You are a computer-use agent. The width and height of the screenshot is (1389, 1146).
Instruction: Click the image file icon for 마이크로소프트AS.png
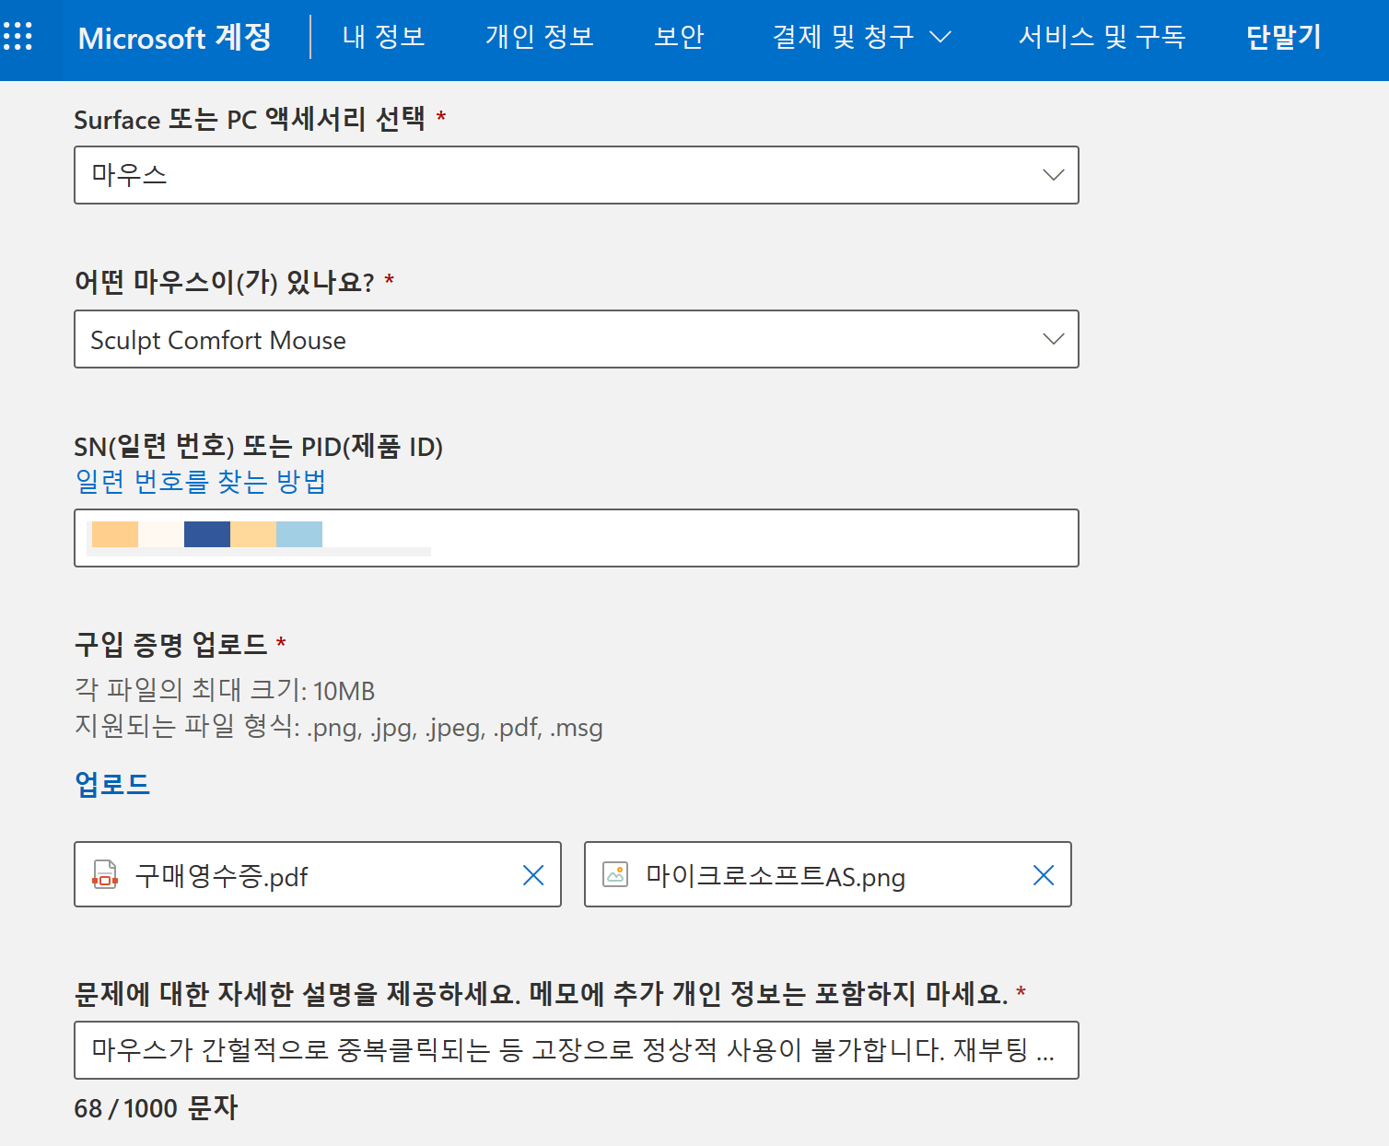point(615,874)
